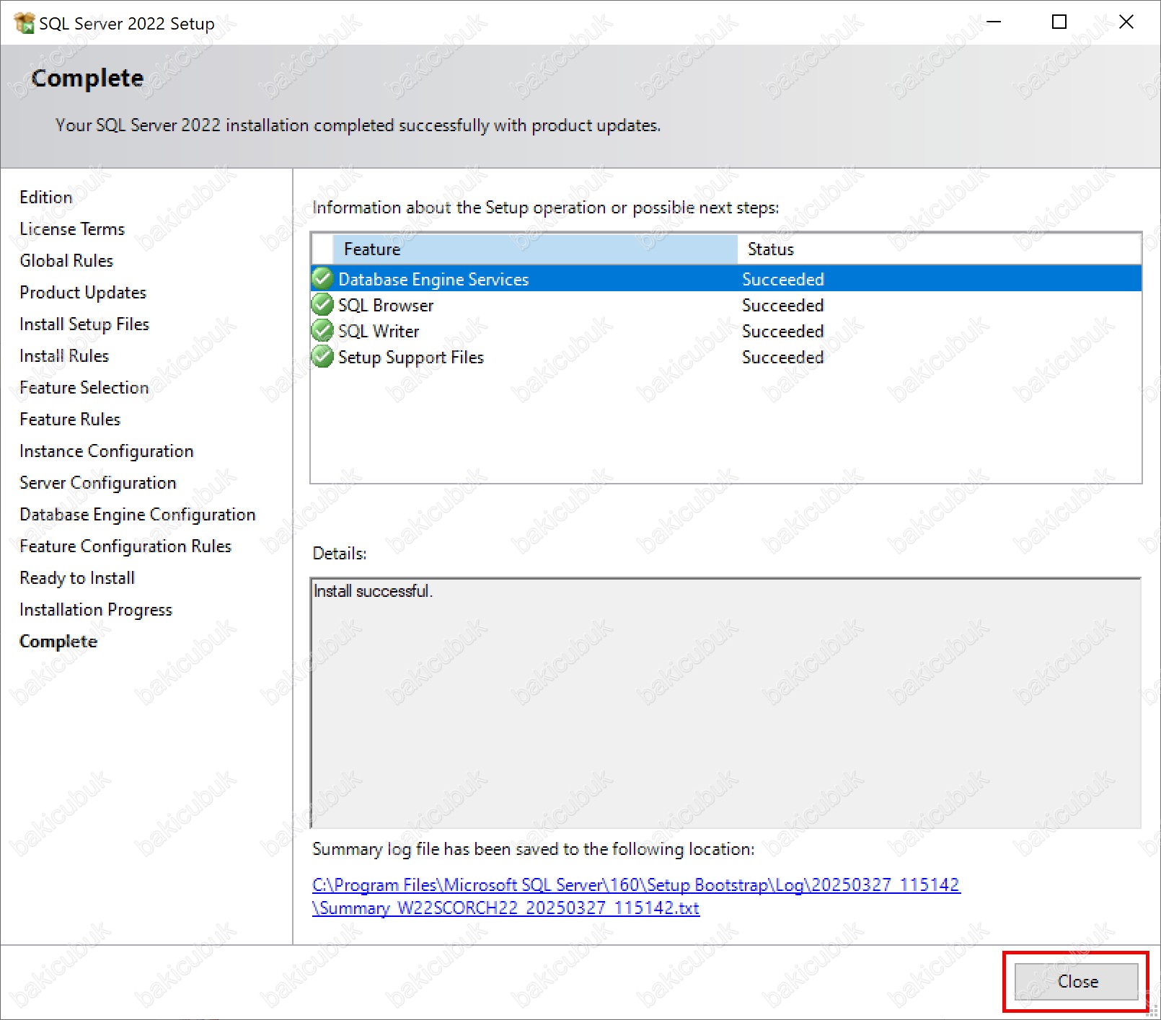The image size is (1161, 1020).
Task: Click the Product Updates step
Action: pyautogui.click(x=83, y=292)
